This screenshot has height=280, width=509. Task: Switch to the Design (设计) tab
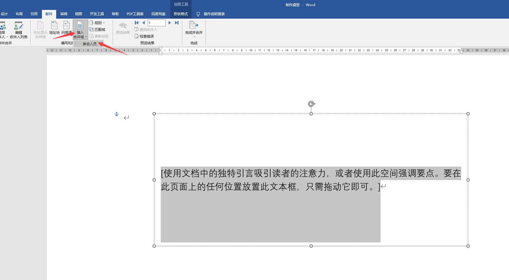point(4,14)
